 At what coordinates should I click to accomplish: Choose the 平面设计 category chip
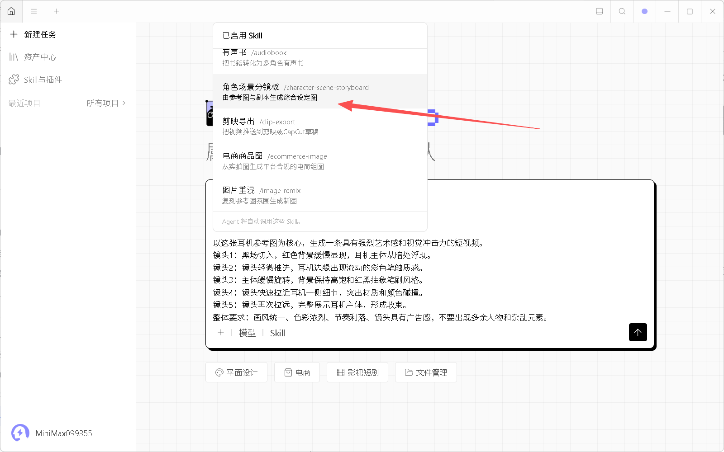coord(236,372)
